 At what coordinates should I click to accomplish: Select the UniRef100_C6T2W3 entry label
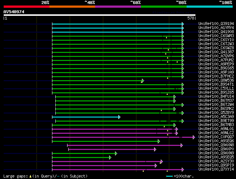[216, 44]
